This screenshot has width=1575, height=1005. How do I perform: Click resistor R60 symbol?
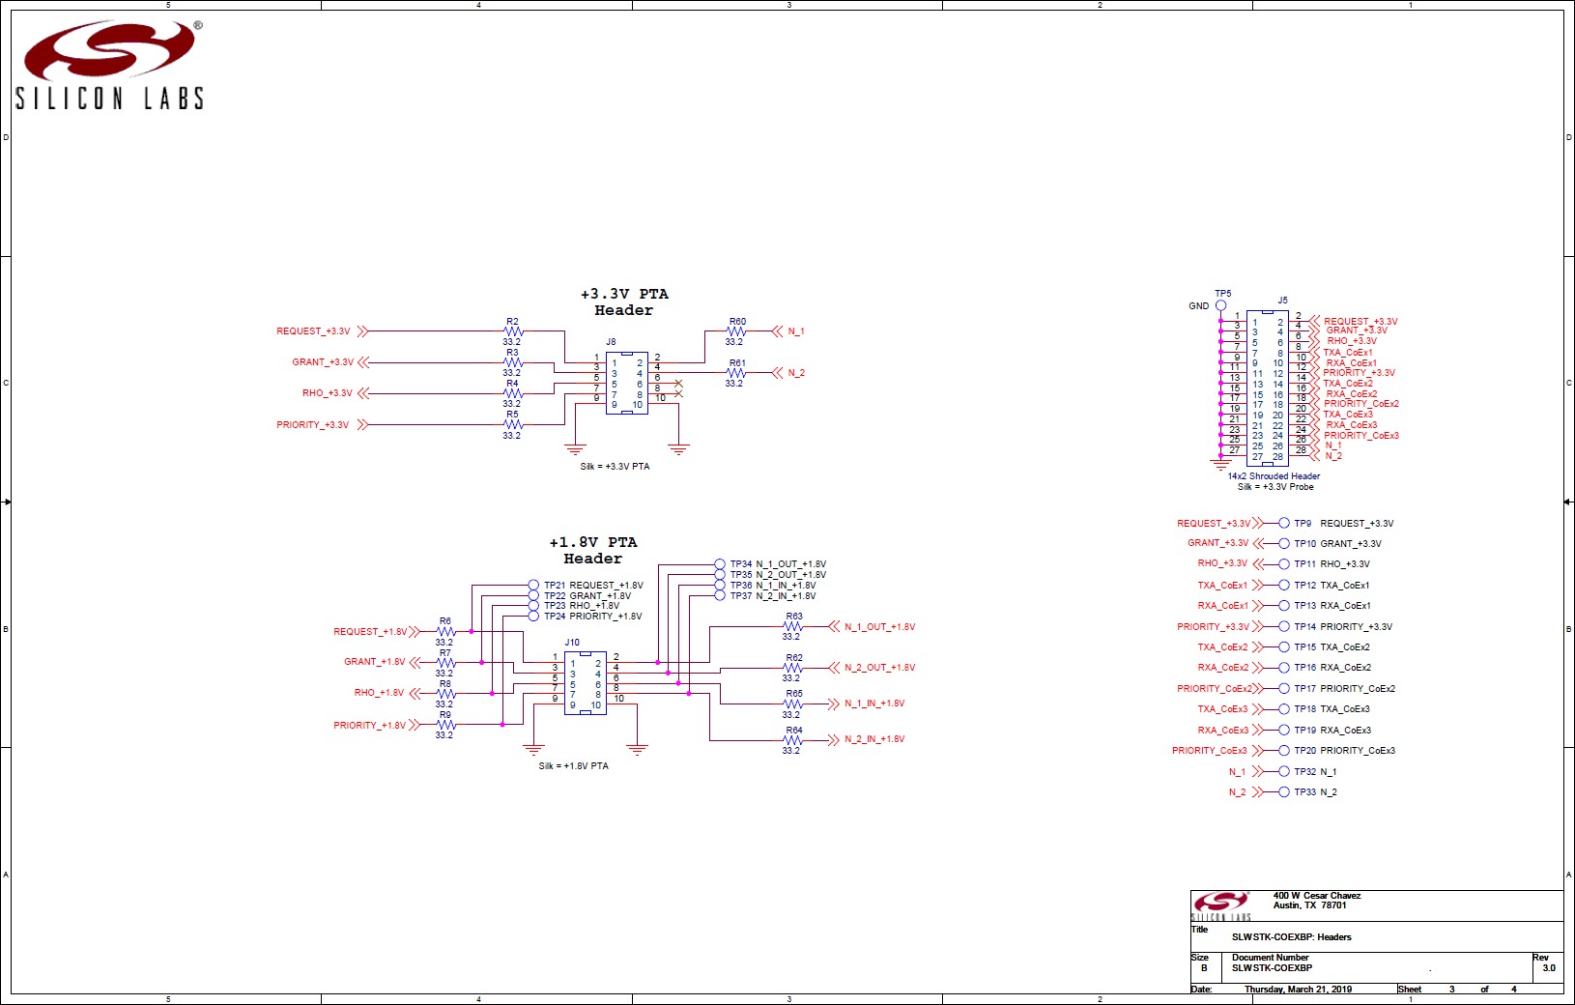(736, 331)
